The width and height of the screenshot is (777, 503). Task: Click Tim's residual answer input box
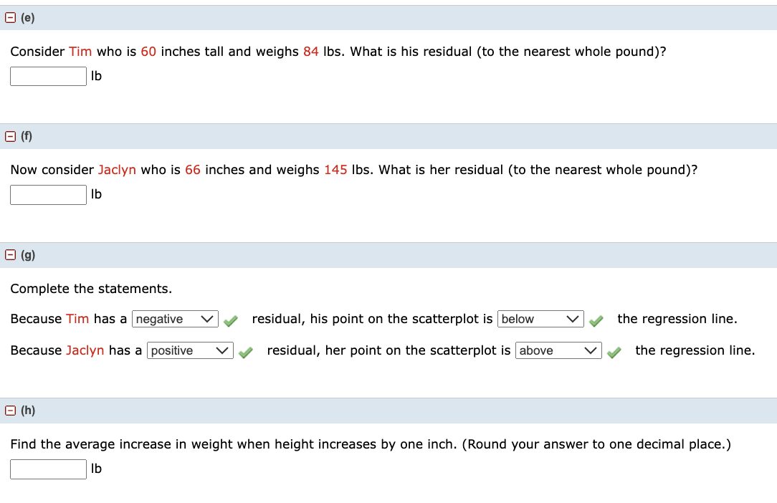pyautogui.click(x=48, y=75)
